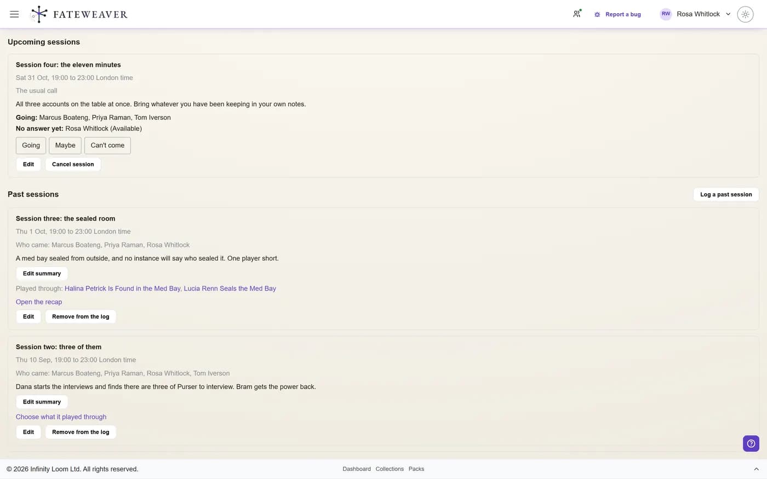Edit summary for Session three
This screenshot has height=479, width=767.
42,273
